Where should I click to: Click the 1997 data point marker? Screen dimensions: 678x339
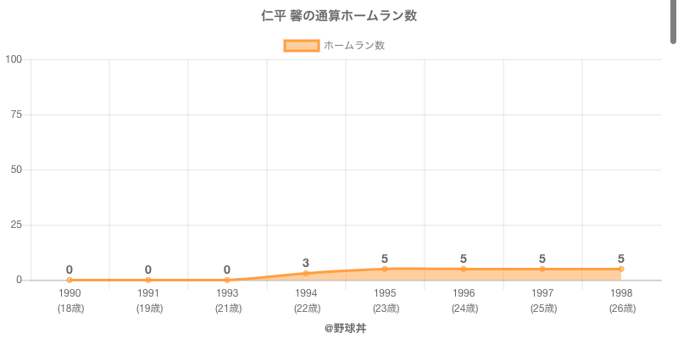pyautogui.click(x=542, y=269)
